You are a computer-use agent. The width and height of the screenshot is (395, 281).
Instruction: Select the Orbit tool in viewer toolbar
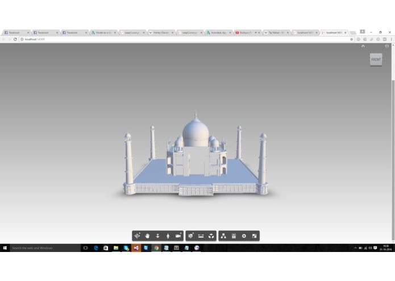pyautogui.click(x=138, y=236)
